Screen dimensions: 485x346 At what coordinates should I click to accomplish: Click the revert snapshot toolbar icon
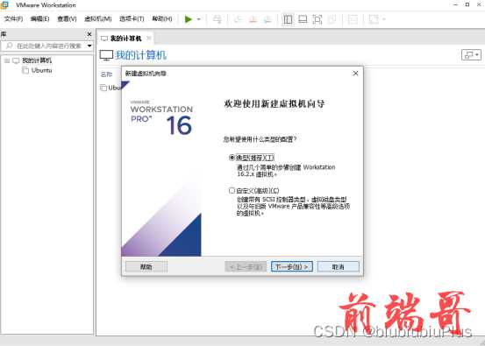point(253,19)
